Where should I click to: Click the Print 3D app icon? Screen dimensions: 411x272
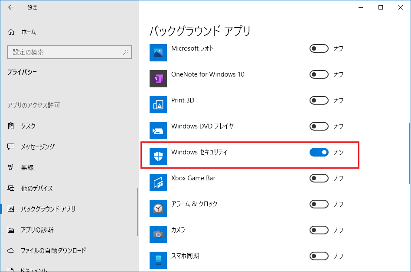[158, 105]
